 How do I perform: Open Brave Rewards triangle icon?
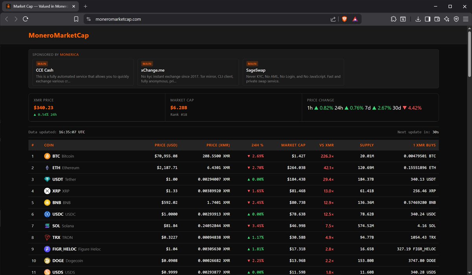pyautogui.click(x=355, y=19)
